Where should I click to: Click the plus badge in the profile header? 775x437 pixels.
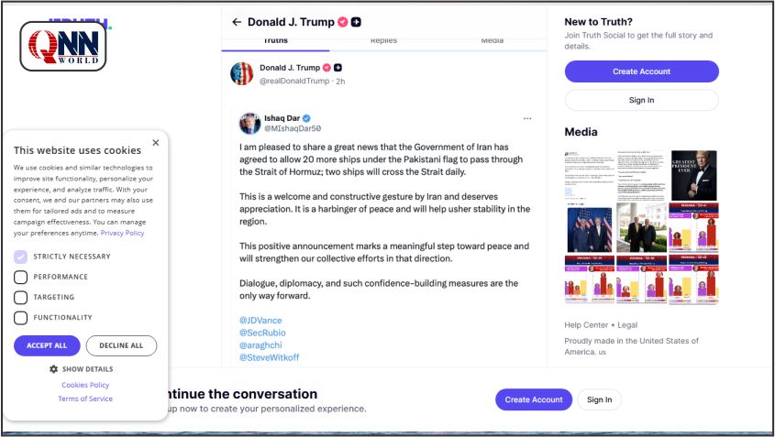357,22
